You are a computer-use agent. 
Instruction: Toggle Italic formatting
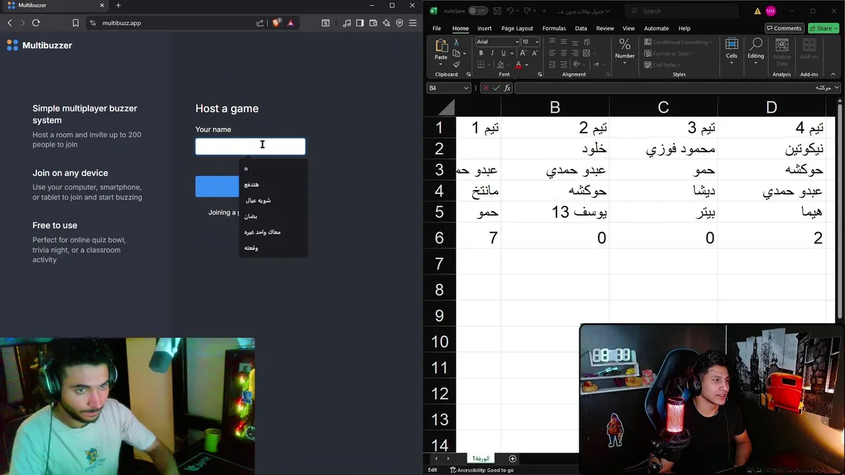(492, 53)
